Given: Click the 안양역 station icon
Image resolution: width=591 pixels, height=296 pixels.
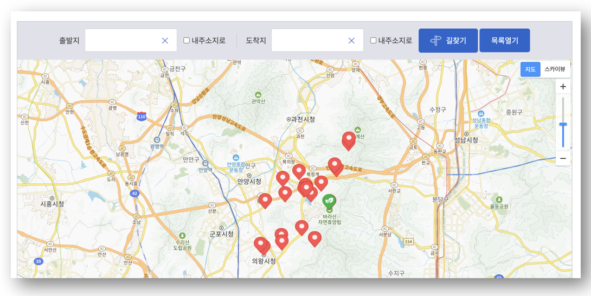Looking at the screenshot, I should click(205, 163).
